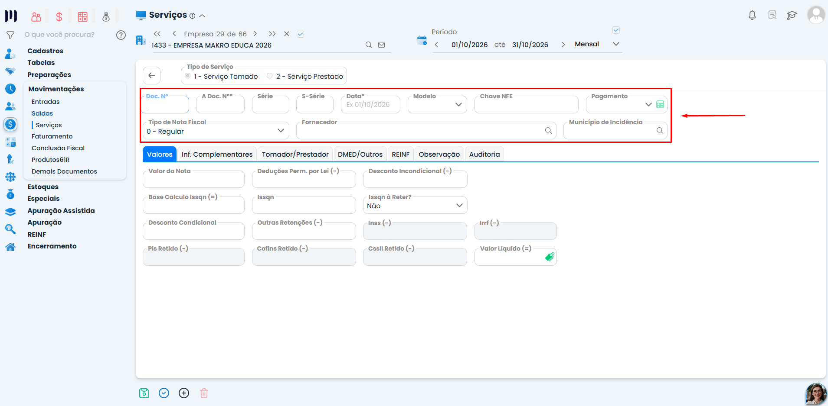Viewport: 828px width, 406px height.
Task: Toggle the checkbox next to Empresa navigation
Action: coord(300,34)
